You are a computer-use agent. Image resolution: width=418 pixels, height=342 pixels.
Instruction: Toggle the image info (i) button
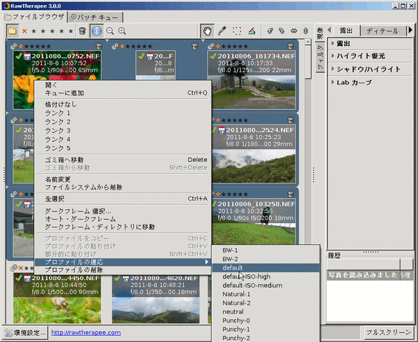click(x=97, y=31)
